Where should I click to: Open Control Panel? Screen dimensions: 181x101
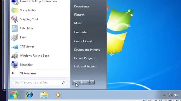coord(83,41)
